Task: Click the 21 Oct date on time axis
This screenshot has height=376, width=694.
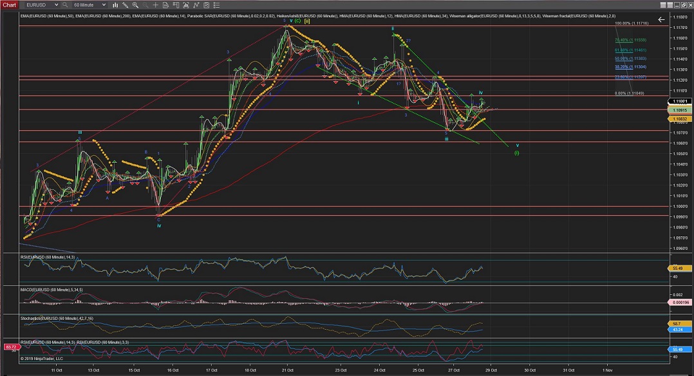Action: coord(285,370)
